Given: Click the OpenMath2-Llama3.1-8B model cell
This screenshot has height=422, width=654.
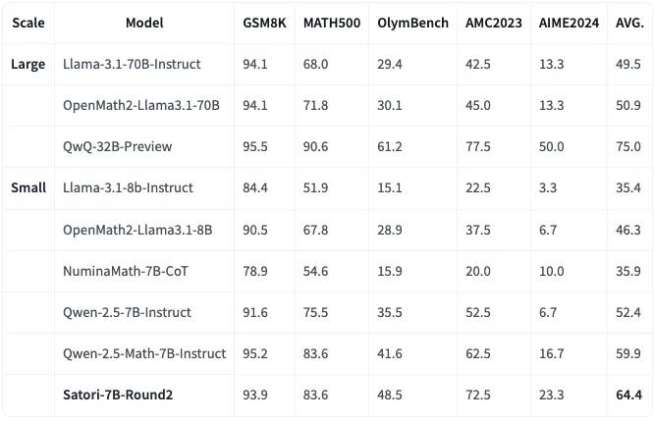Looking at the screenshot, I should (x=137, y=229).
